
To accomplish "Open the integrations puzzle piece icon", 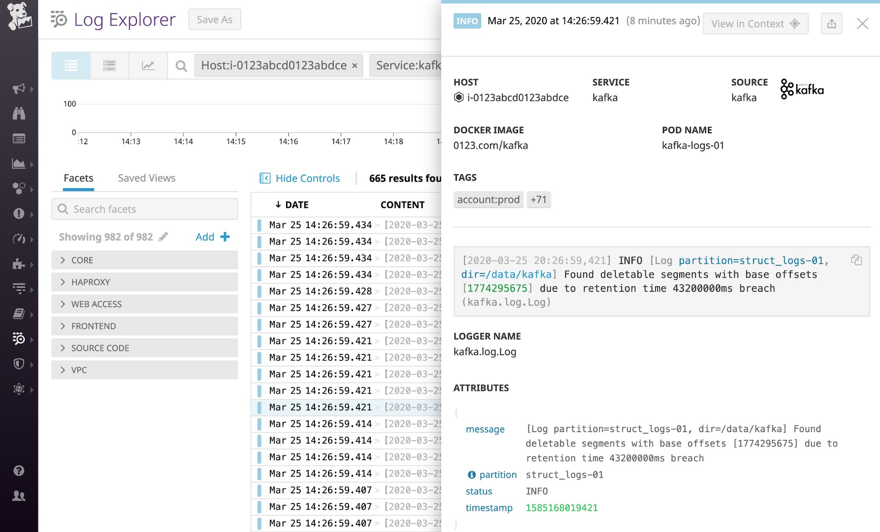I will pyautogui.click(x=18, y=264).
